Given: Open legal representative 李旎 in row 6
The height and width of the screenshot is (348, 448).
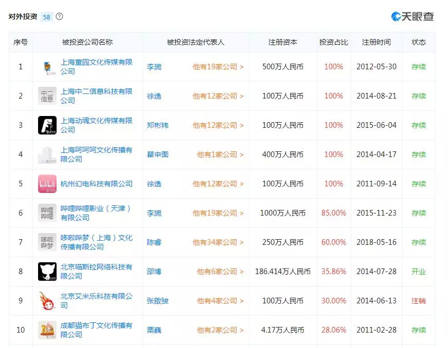Looking at the screenshot, I should 154,213.
